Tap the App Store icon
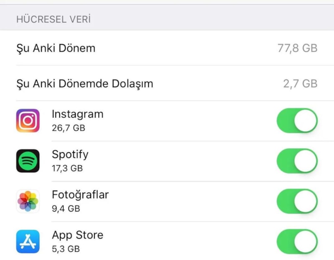Screen dimensions: 334x260 (x=28, y=242)
